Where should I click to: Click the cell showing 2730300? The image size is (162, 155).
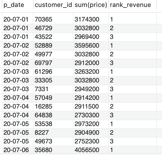pos(91,115)
